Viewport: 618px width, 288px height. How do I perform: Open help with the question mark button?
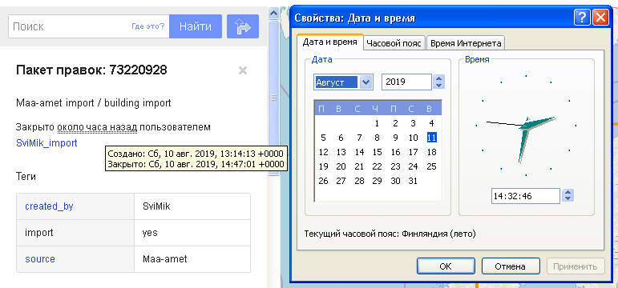pos(582,18)
